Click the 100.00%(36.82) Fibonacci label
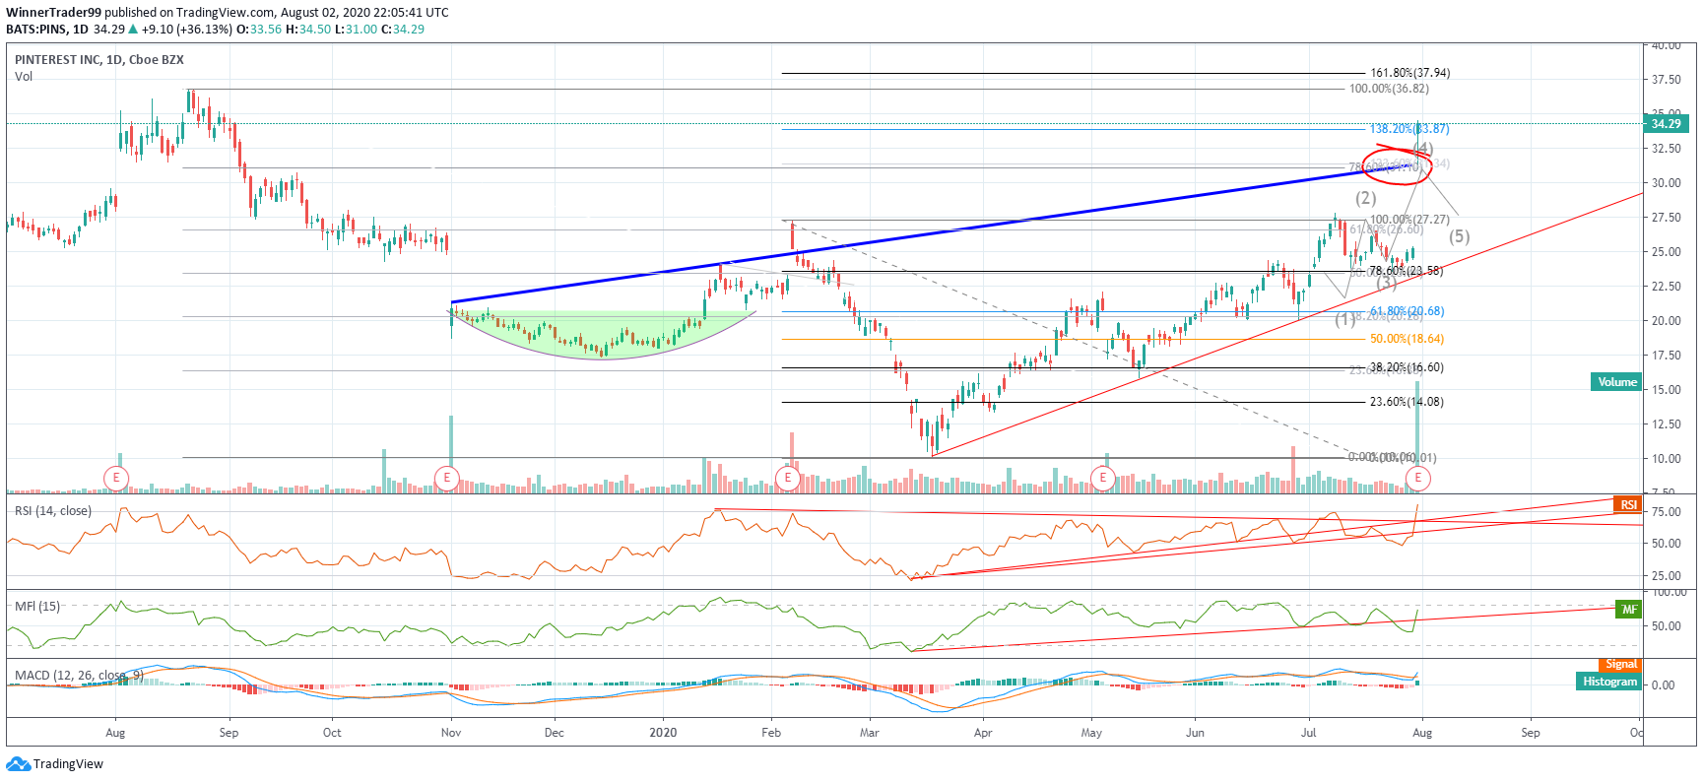1703x782 pixels. [1389, 89]
